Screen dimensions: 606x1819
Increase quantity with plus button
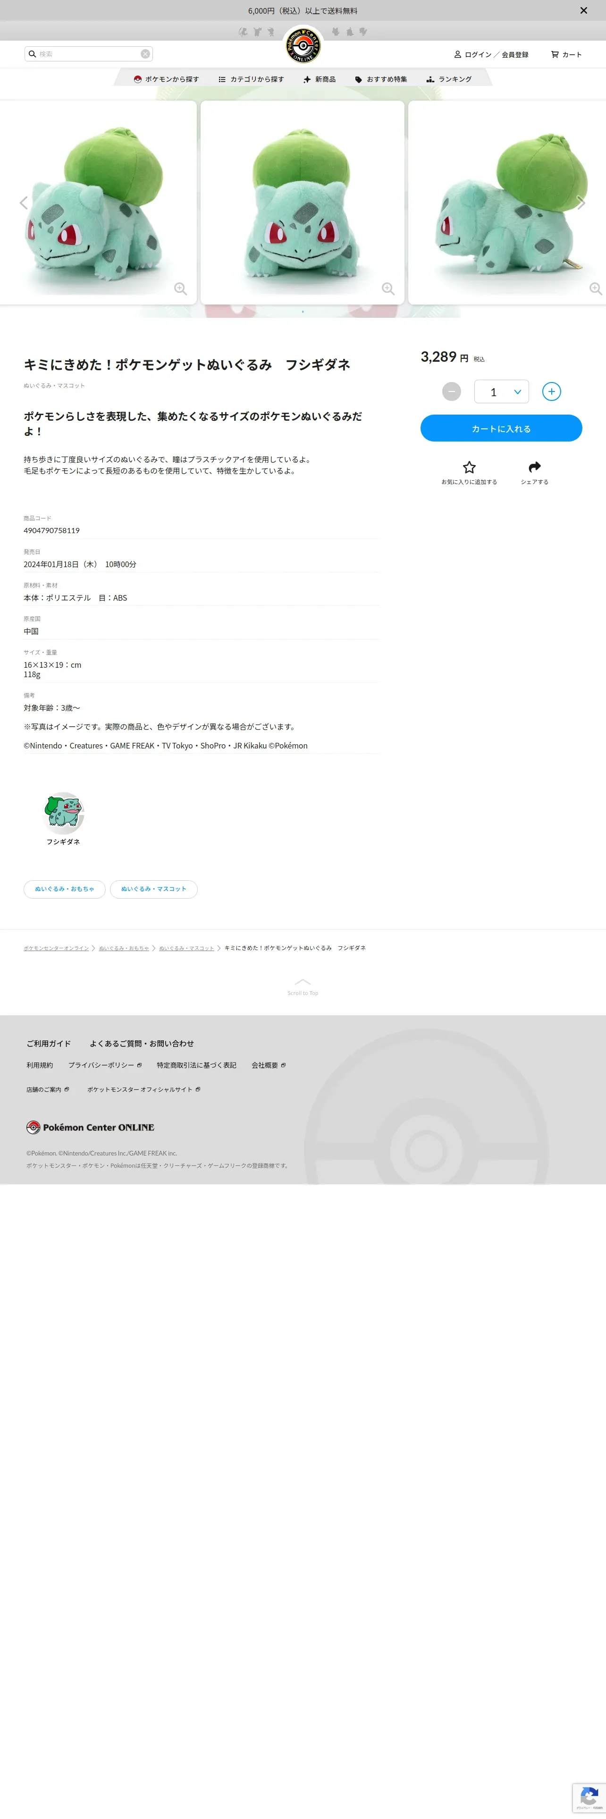pyautogui.click(x=552, y=391)
